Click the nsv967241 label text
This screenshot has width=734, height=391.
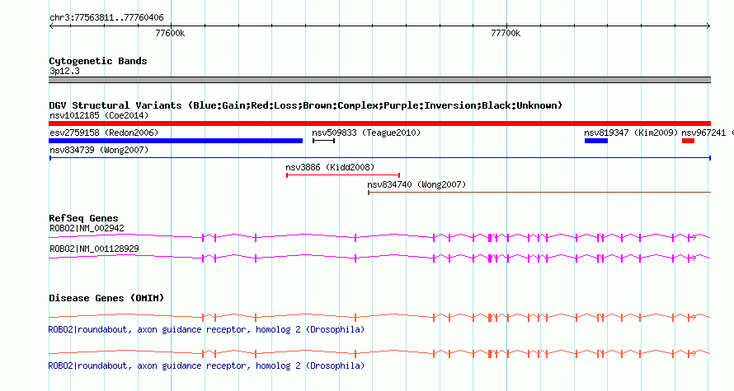click(x=703, y=133)
